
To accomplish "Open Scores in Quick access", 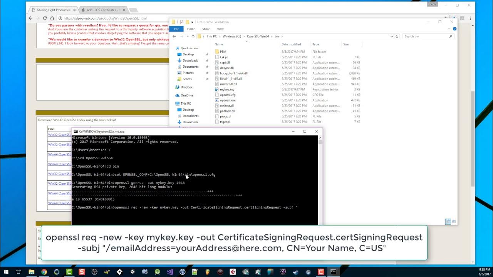I will pyautogui.click(x=187, y=79).
